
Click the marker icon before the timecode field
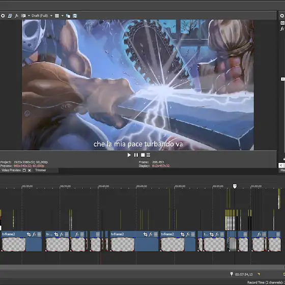pyautogui.click(x=232, y=274)
